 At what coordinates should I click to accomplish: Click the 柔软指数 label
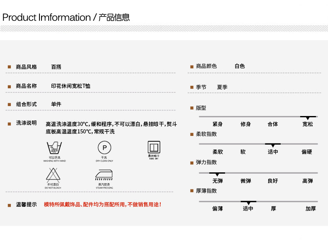206,134
